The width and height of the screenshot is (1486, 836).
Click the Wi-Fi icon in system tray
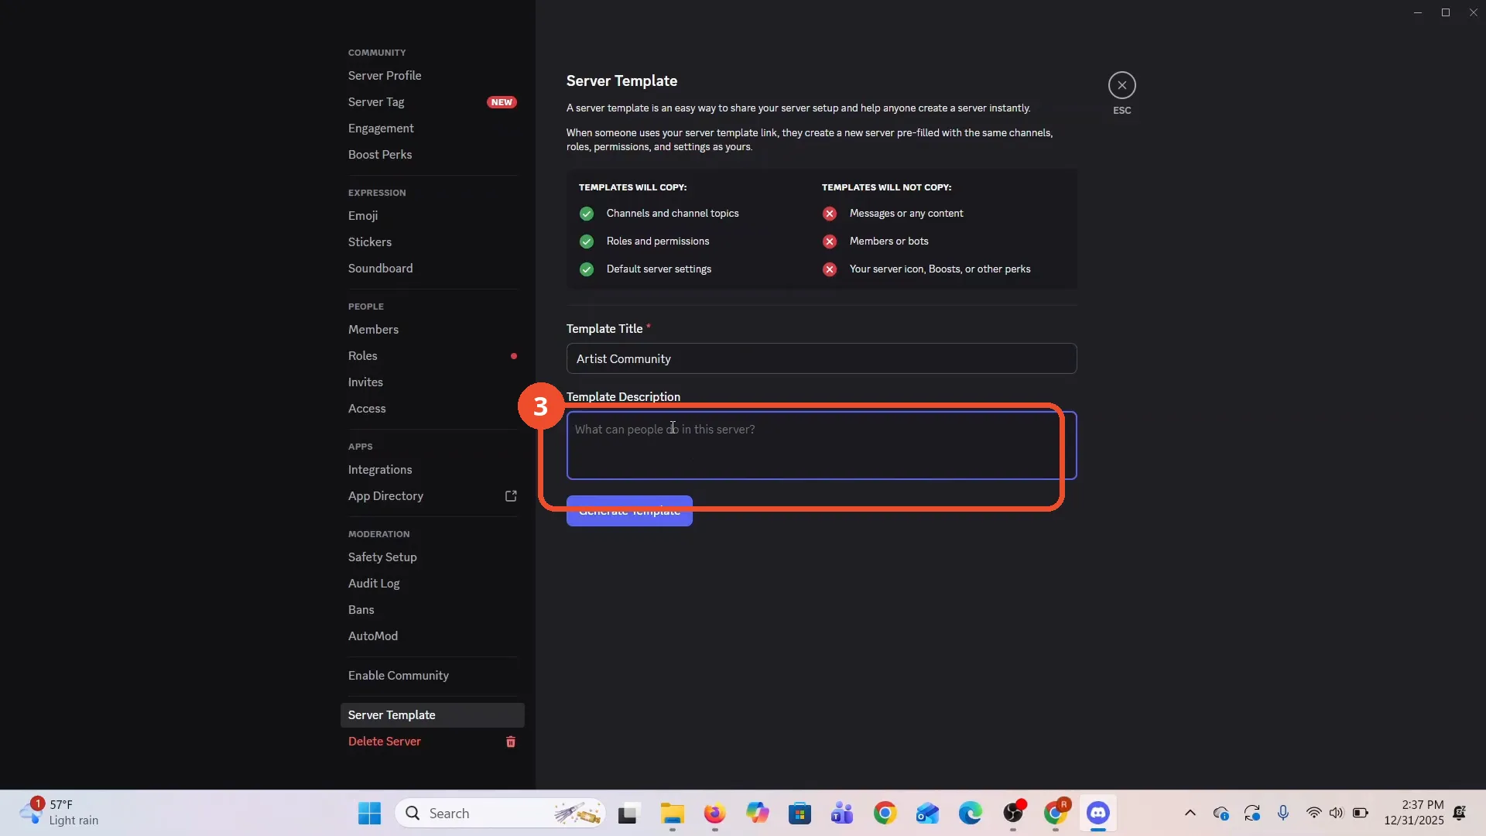pos(1313,813)
